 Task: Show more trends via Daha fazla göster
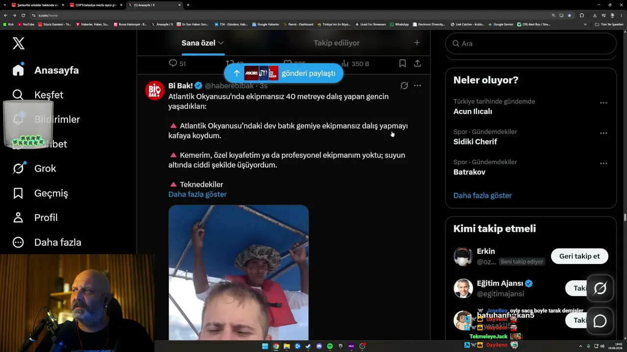[x=482, y=196]
